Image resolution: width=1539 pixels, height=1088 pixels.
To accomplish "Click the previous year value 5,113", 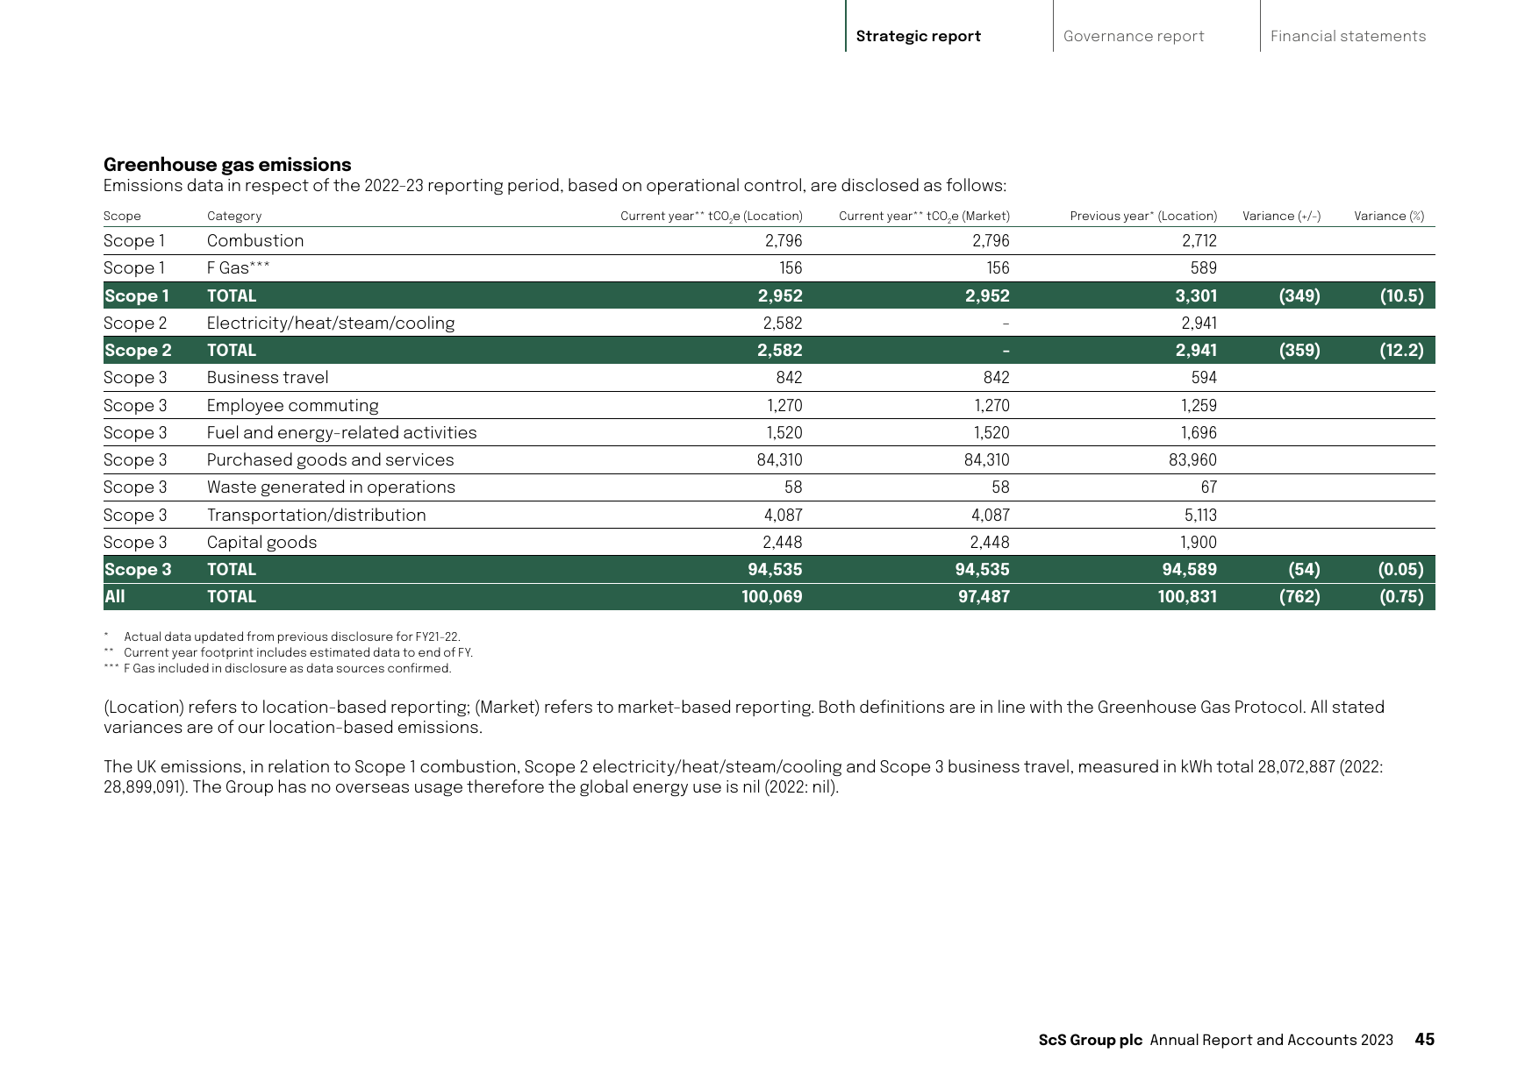I will tap(1200, 516).
